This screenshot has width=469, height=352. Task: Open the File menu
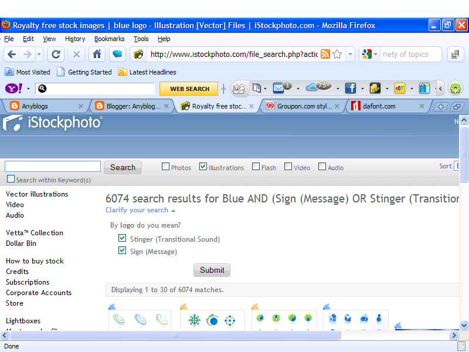click(9, 39)
